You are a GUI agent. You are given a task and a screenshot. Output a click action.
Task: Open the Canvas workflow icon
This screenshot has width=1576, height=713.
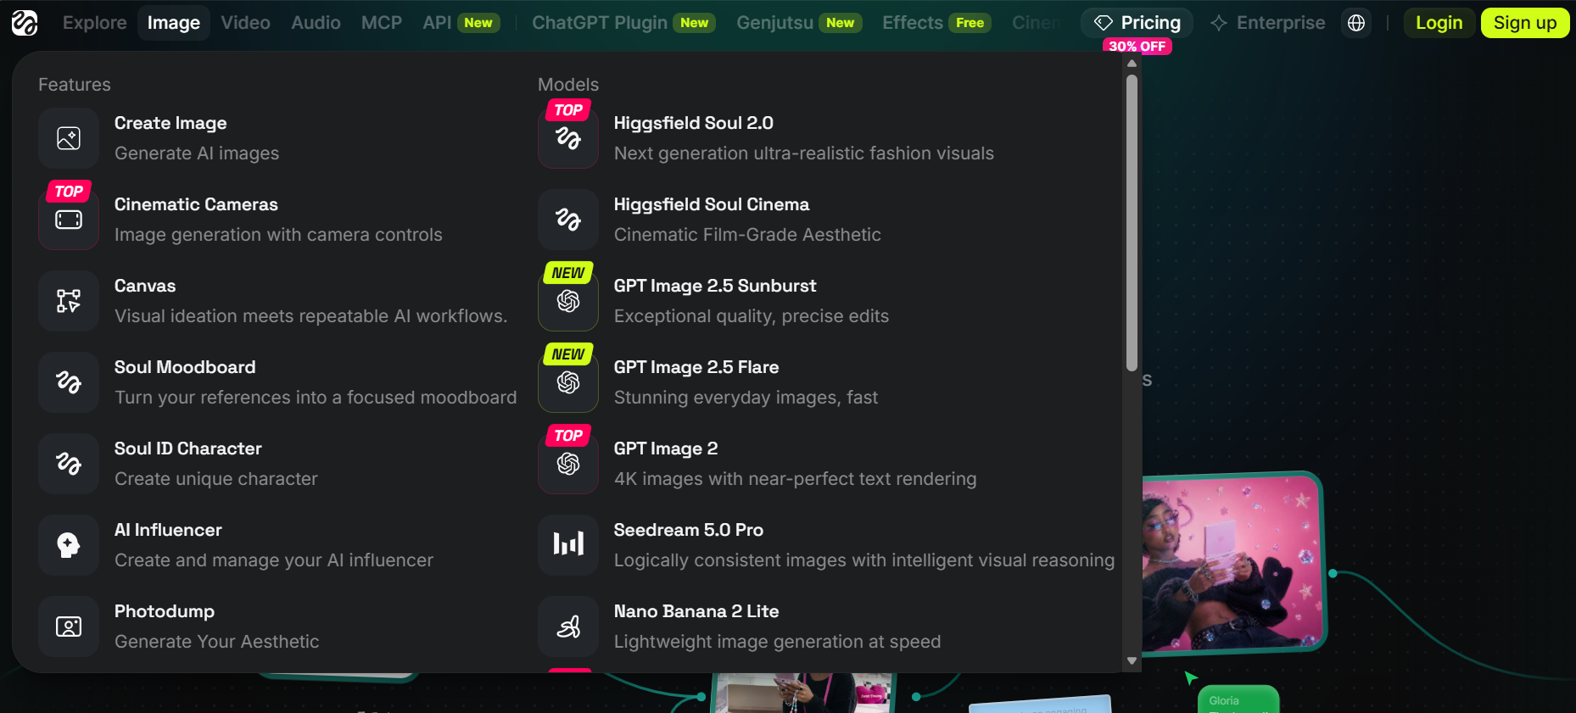pyautogui.click(x=69, y=301)
